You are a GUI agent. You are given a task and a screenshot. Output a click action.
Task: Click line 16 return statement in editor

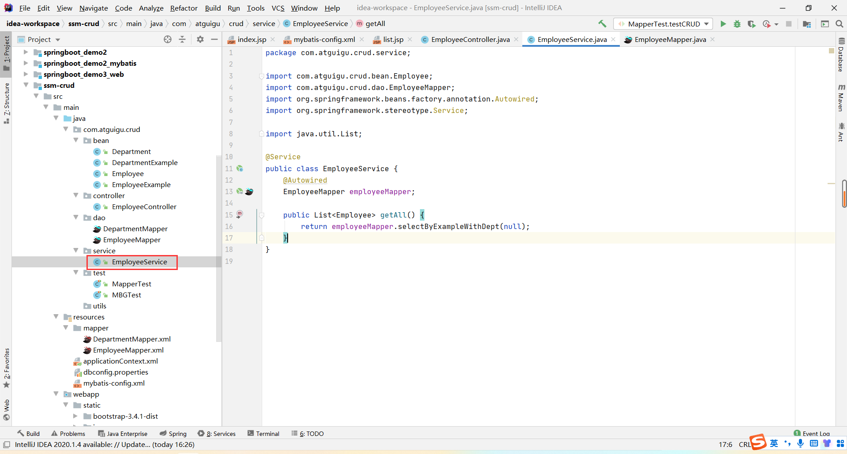pyautogui.click(x=415, y=226)
